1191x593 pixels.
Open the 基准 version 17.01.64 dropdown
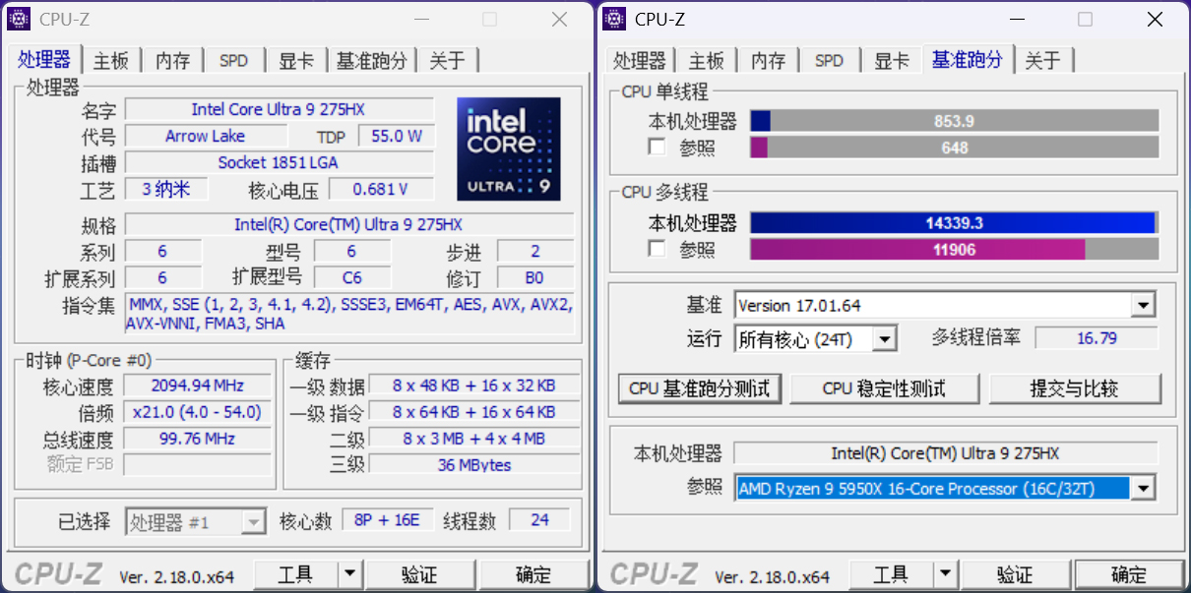[1142, 306]
